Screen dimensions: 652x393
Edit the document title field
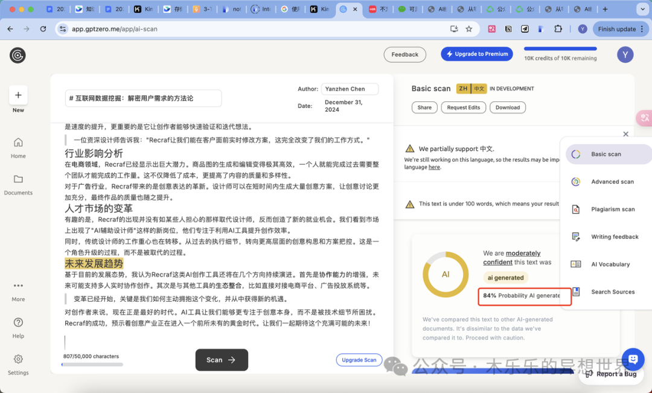tap(143, 98)
